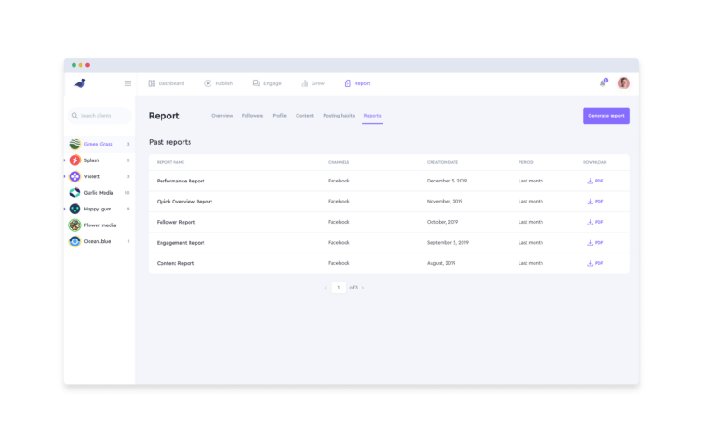
Task: Open the user profile avatar
Action: point(623,83)
